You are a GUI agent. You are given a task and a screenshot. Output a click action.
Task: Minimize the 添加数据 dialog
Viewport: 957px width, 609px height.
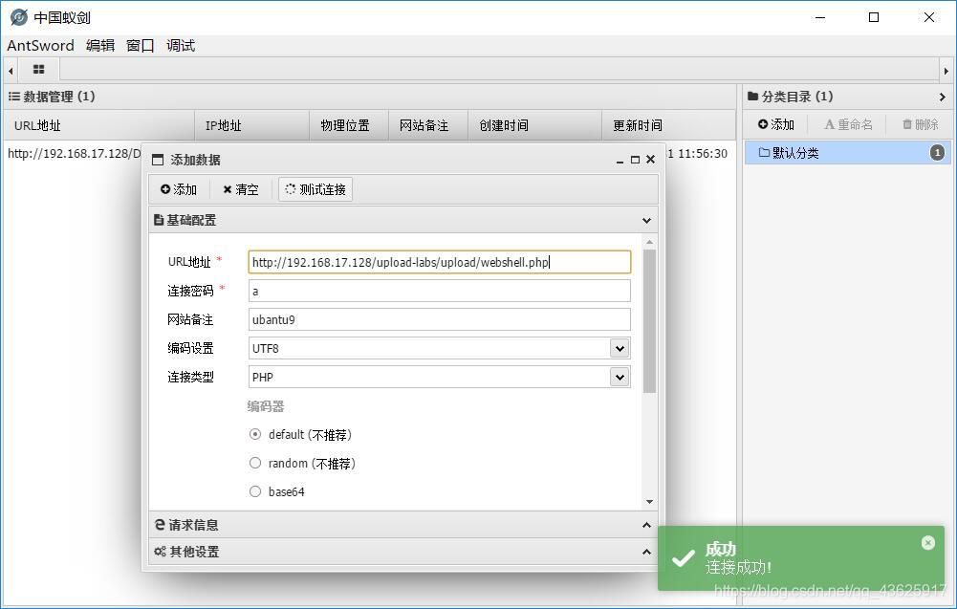pyautogui.click(x=620, y=160)
